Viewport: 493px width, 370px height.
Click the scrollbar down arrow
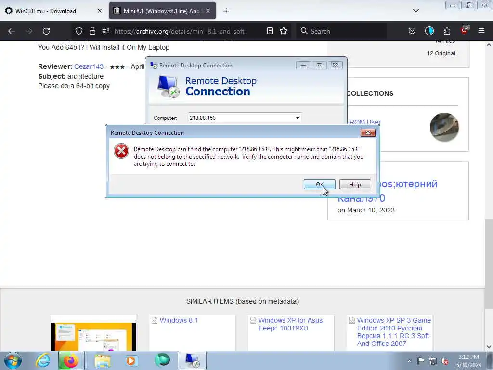click(489, 347)
